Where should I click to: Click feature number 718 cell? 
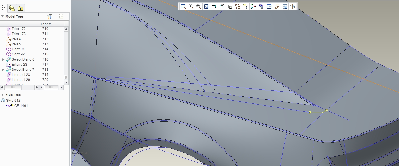(x=45, y=70)
